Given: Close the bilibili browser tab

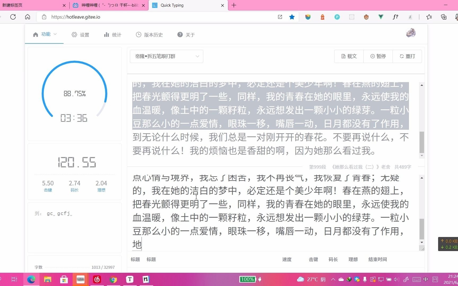Looking at the screenshot, I should click(x=143, y=5).
